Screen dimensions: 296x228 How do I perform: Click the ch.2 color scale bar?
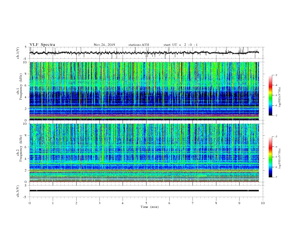[x=270, y=157]
